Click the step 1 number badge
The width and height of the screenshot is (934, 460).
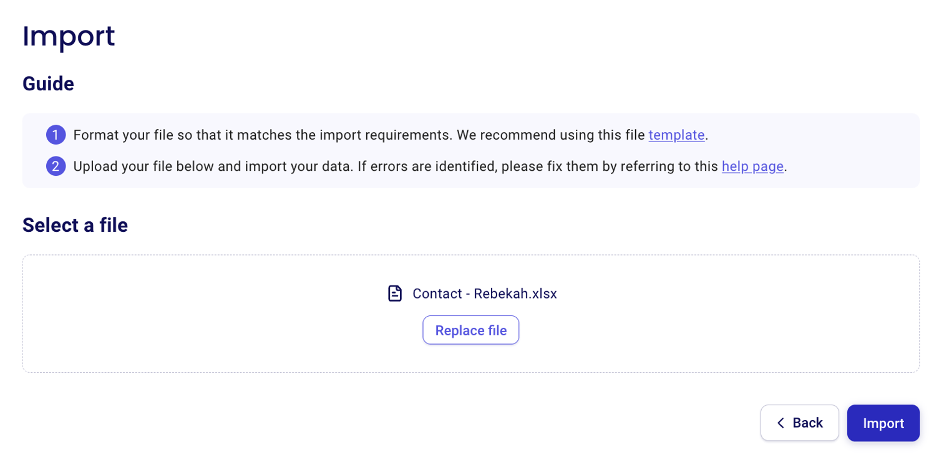pyautogui.click(x=56, y=135)
